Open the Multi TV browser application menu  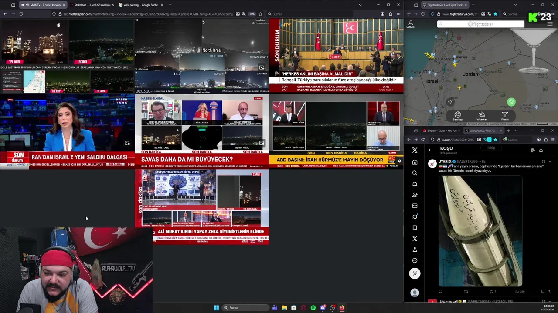click(398, 14)
